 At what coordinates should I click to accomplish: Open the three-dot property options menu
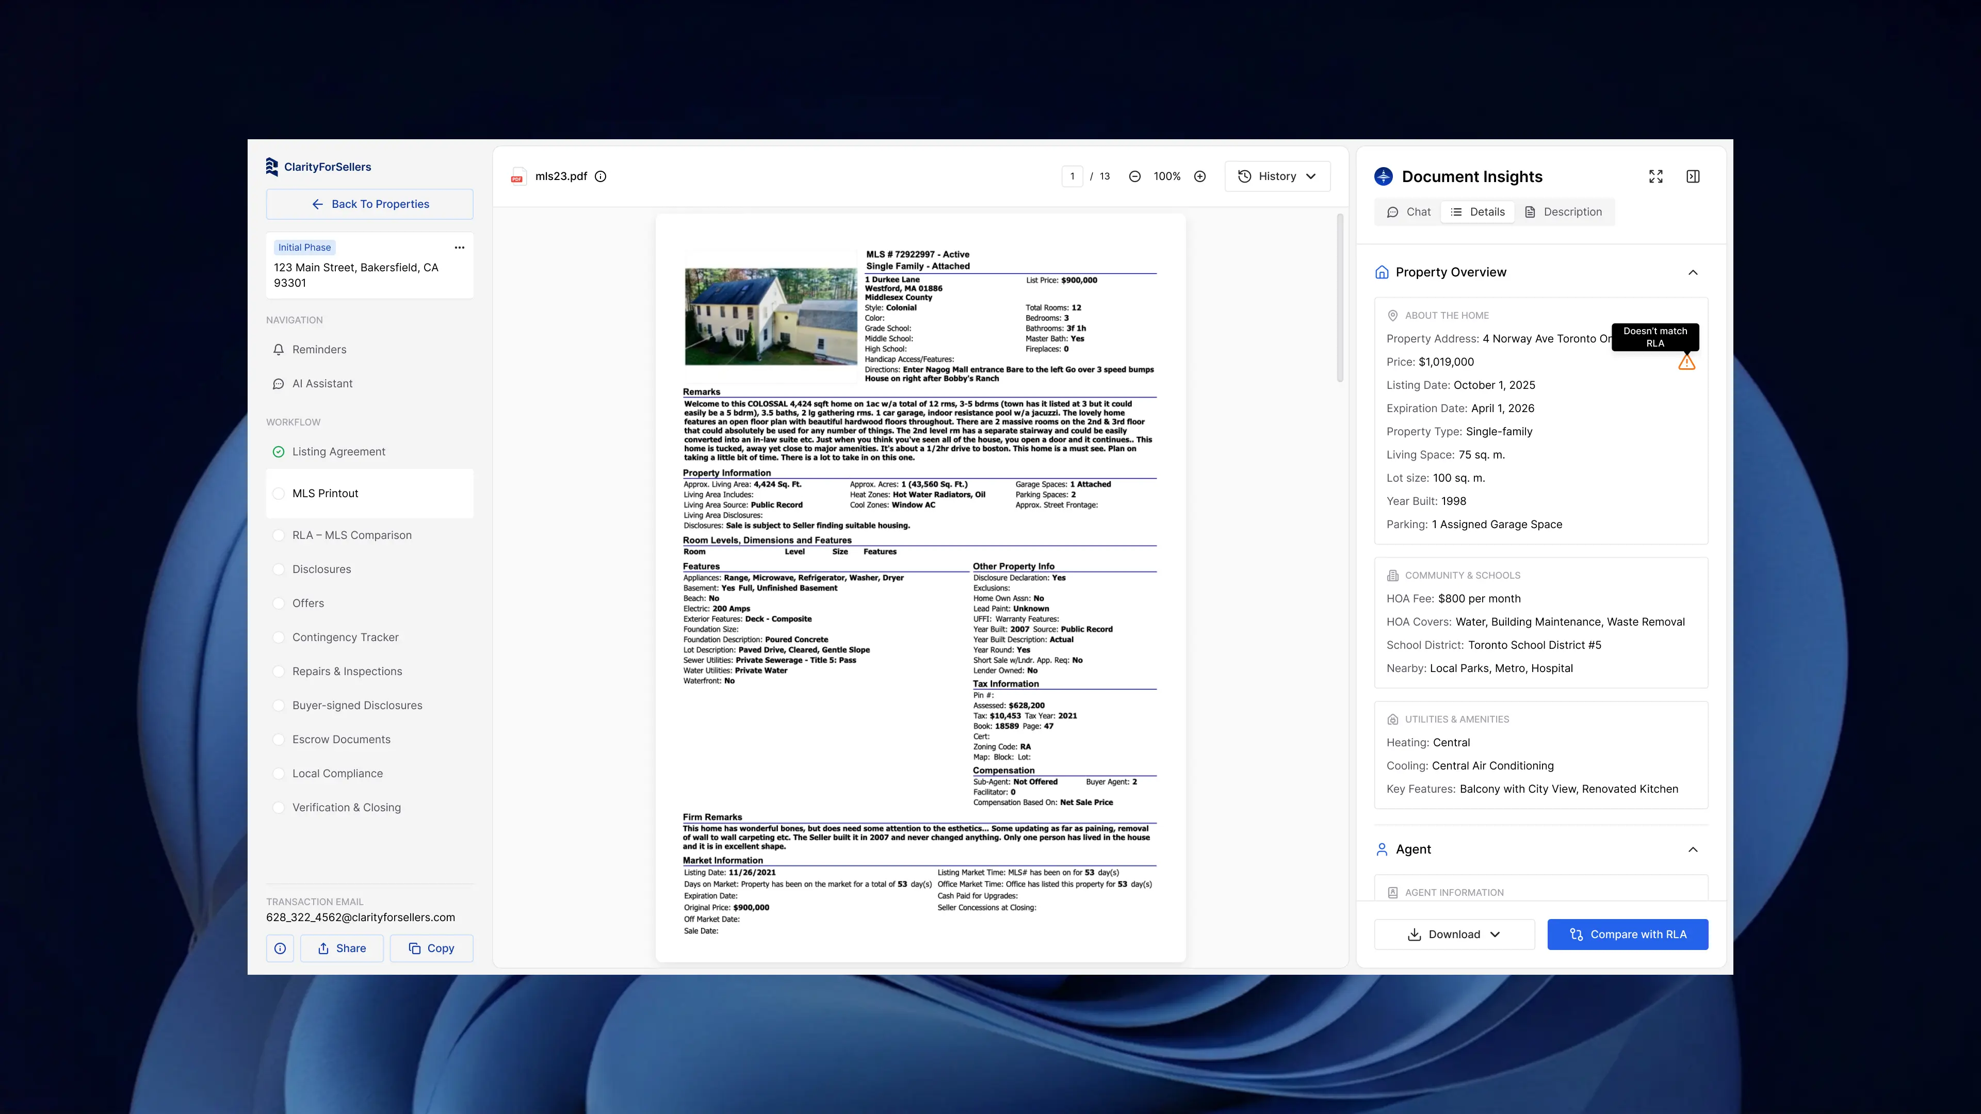pos(459,248)
